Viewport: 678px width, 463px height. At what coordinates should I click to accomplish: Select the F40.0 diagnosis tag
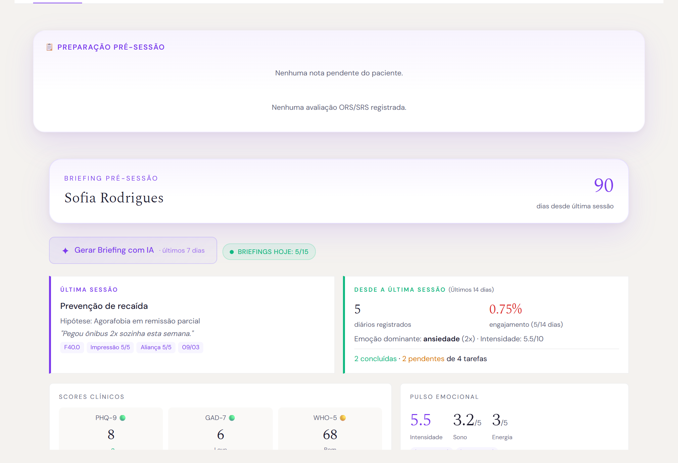72,347
